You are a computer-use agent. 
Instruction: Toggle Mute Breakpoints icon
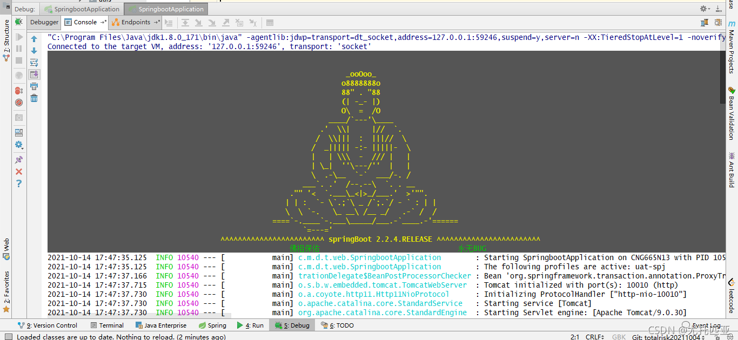[x=19, y=102]
